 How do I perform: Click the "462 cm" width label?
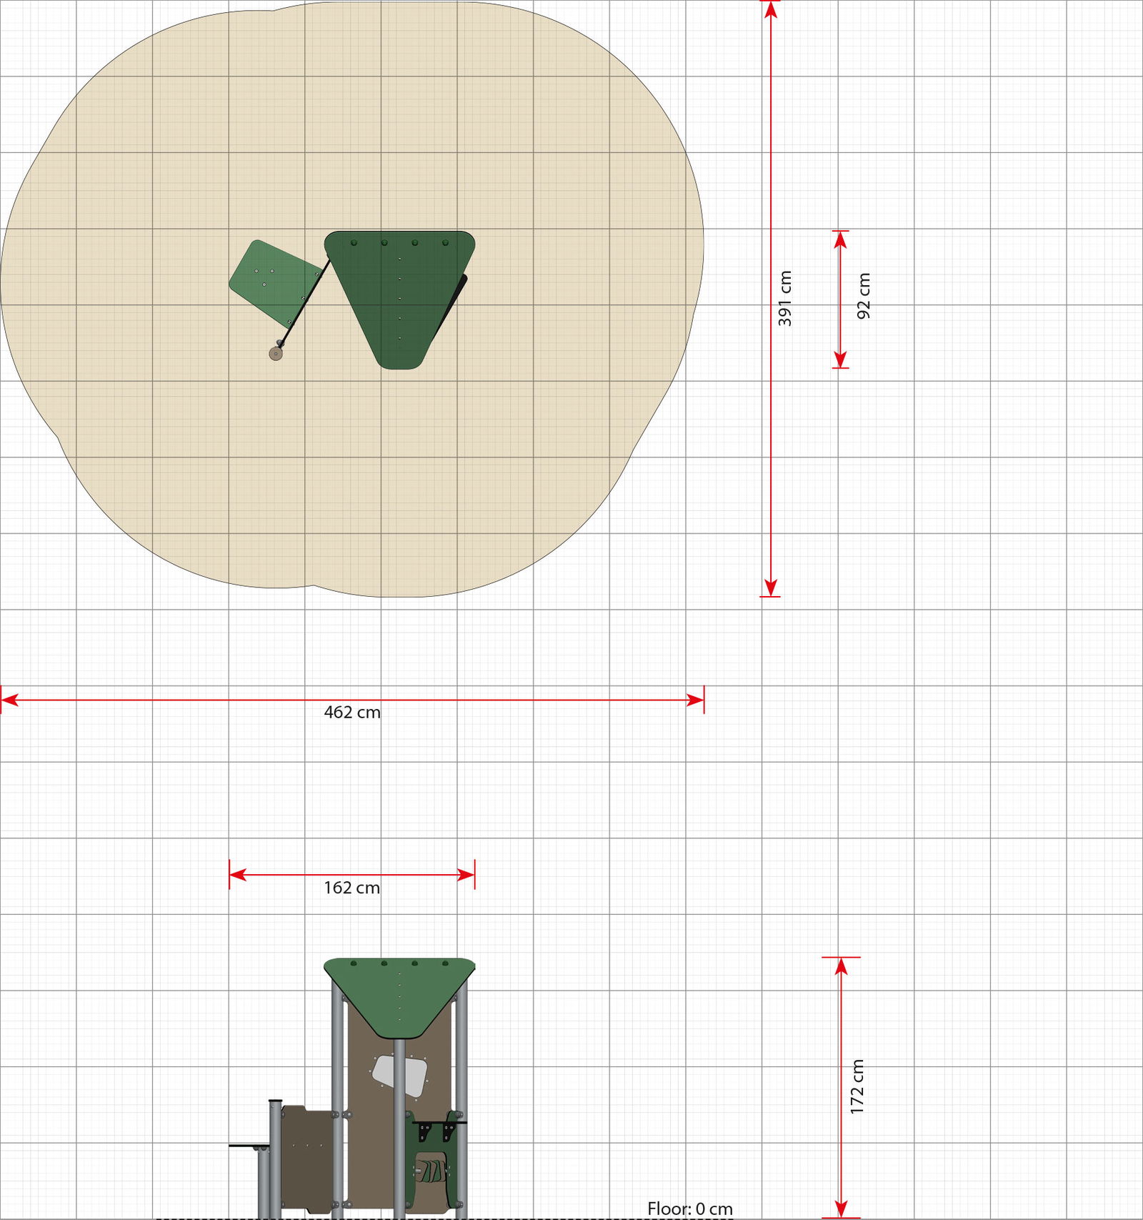[352, 712]
